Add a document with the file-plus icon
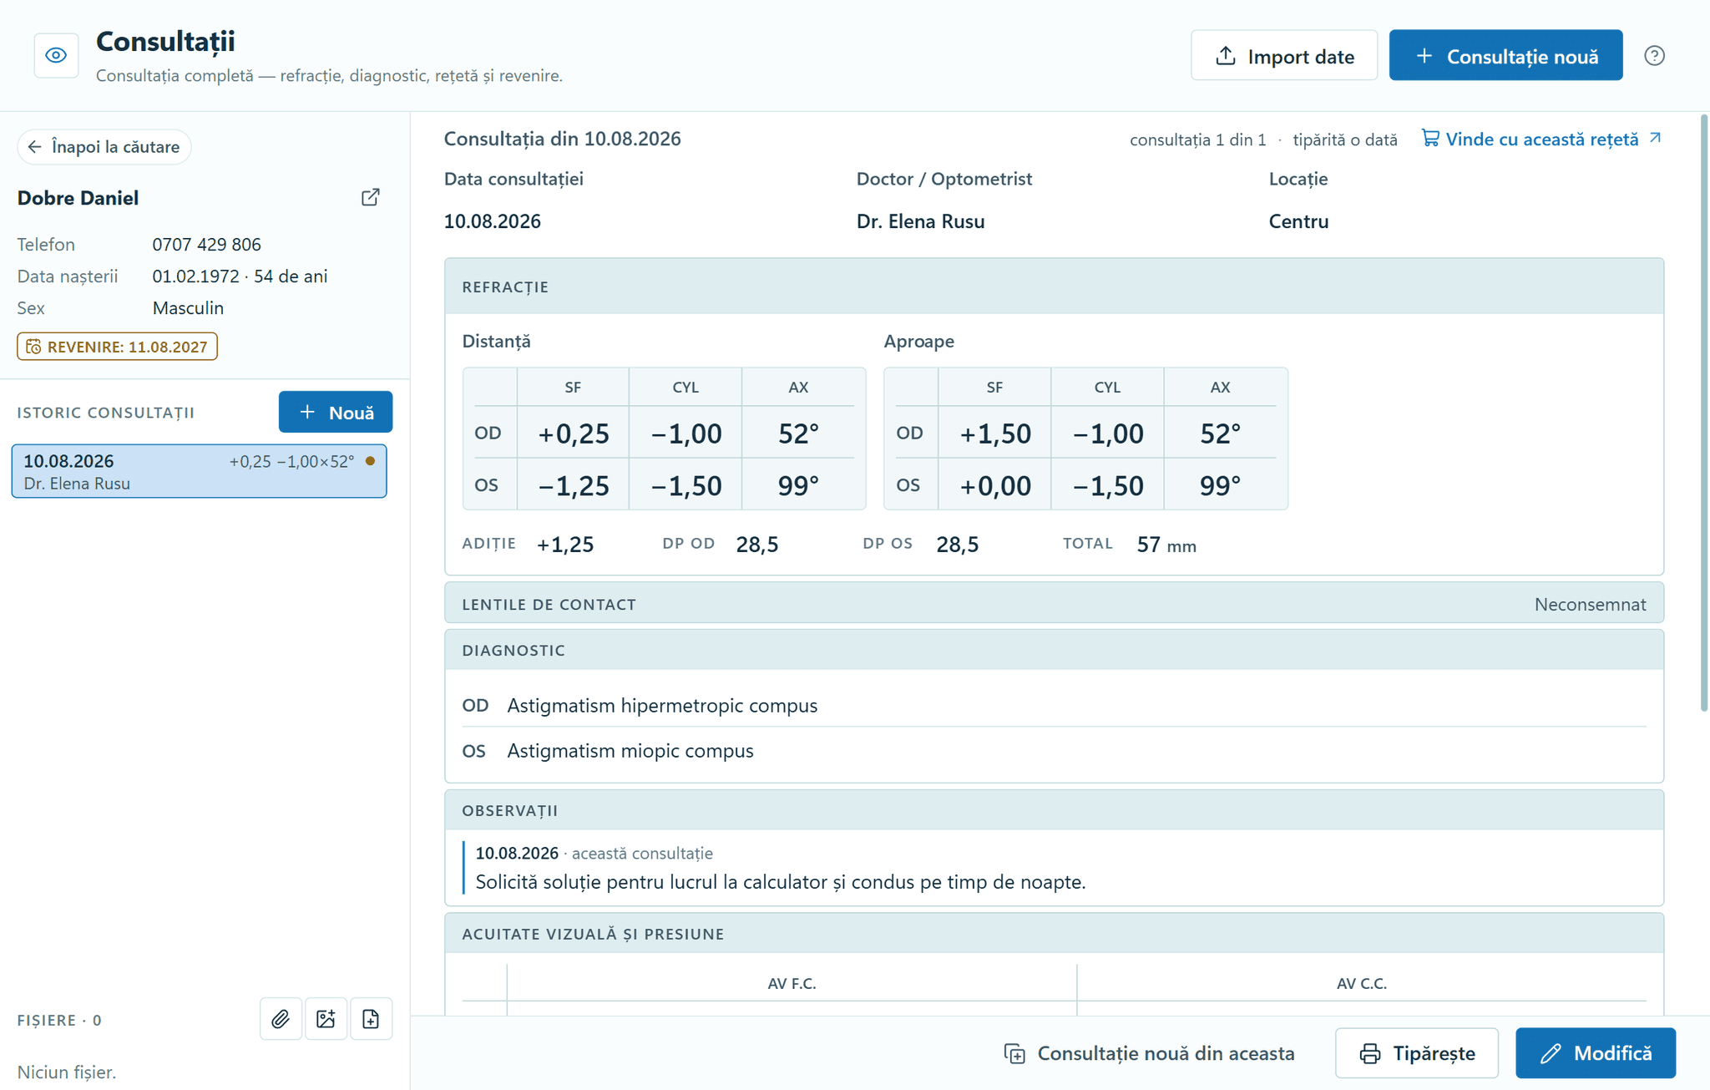The image size is (1710, 1090). (371, 1018)
